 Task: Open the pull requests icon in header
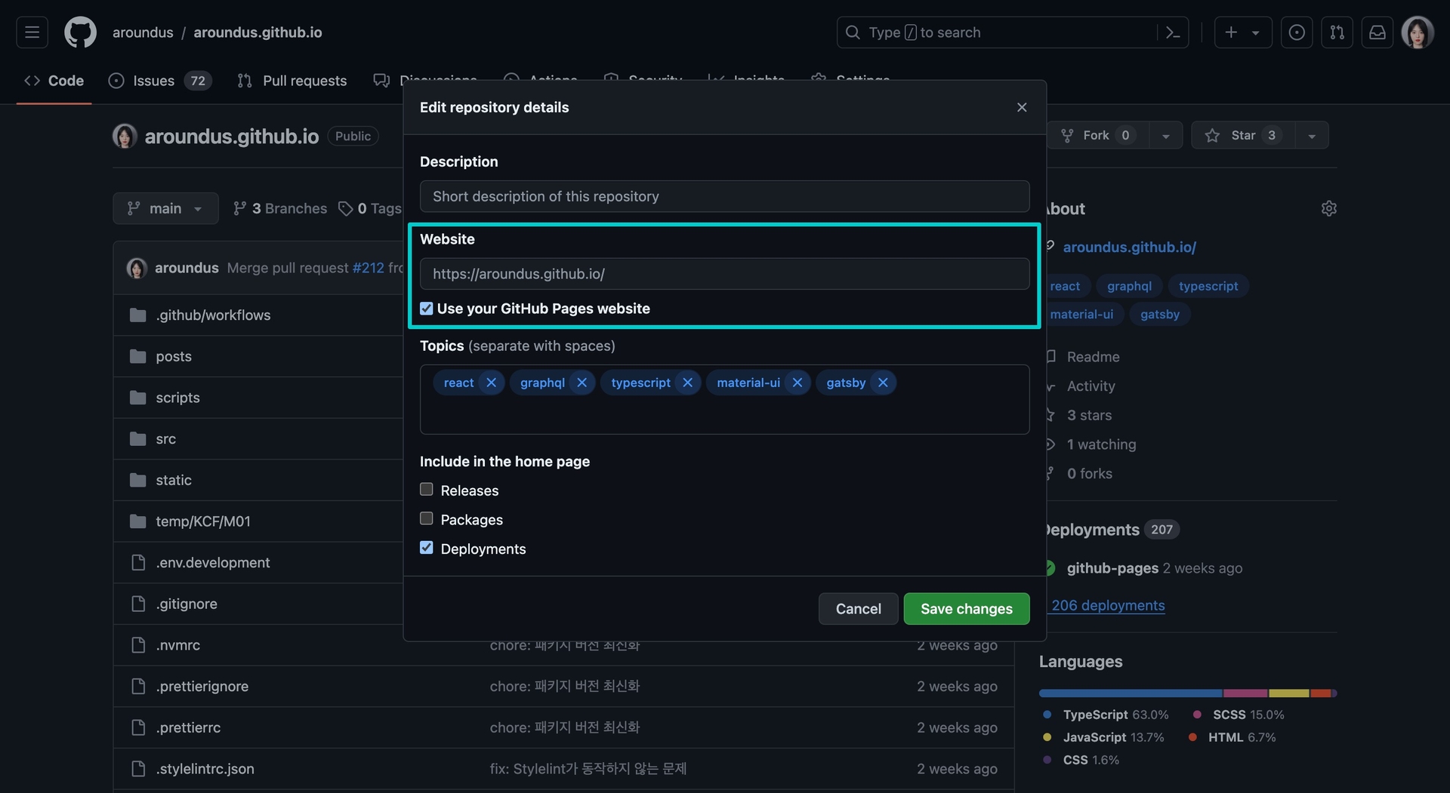[x=1337, y=32]
